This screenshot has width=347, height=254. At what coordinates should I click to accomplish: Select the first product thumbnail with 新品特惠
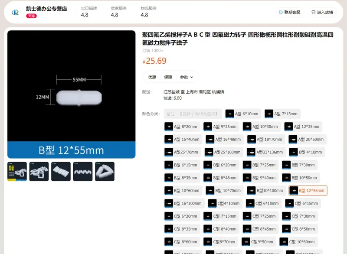pyautogui.click(x=17, y=171)
